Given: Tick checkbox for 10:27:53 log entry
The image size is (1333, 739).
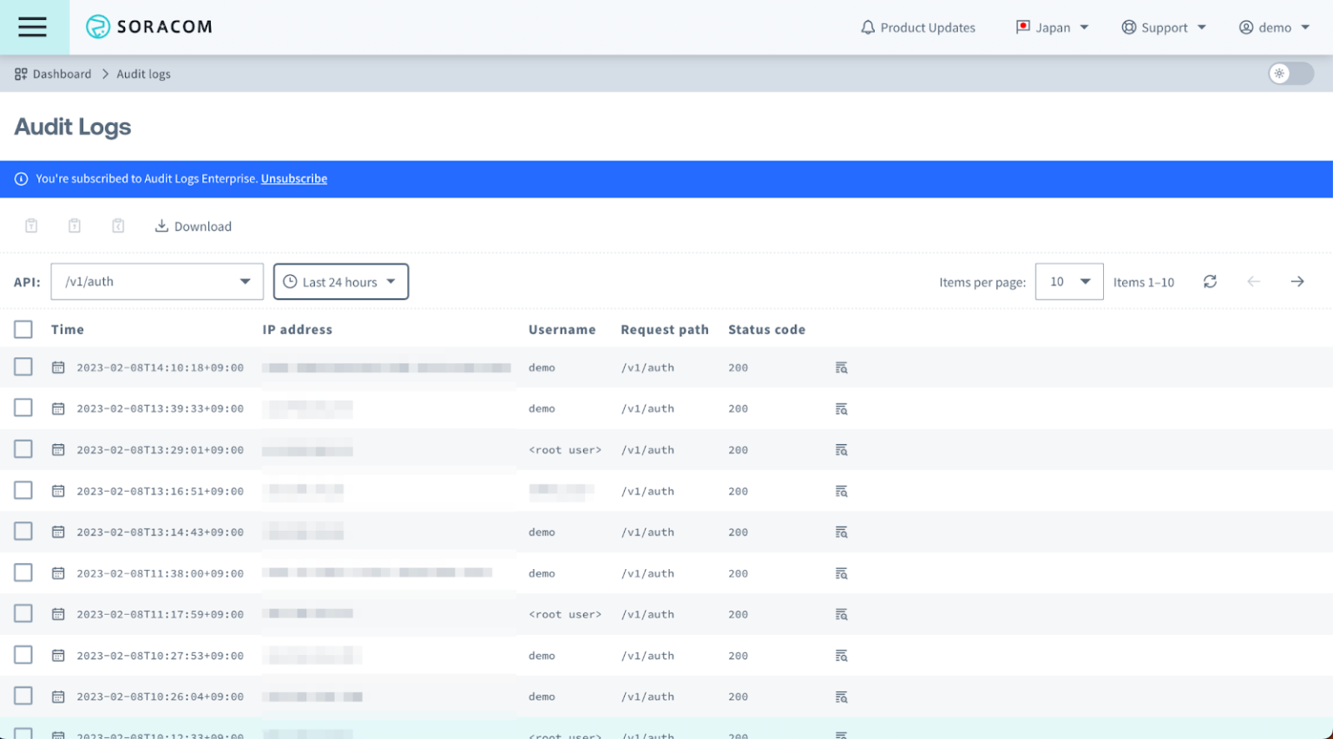Looking at the screenshot, I should 23,656.
